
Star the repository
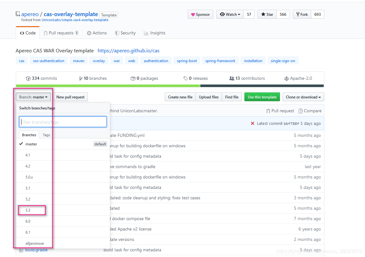267,14
